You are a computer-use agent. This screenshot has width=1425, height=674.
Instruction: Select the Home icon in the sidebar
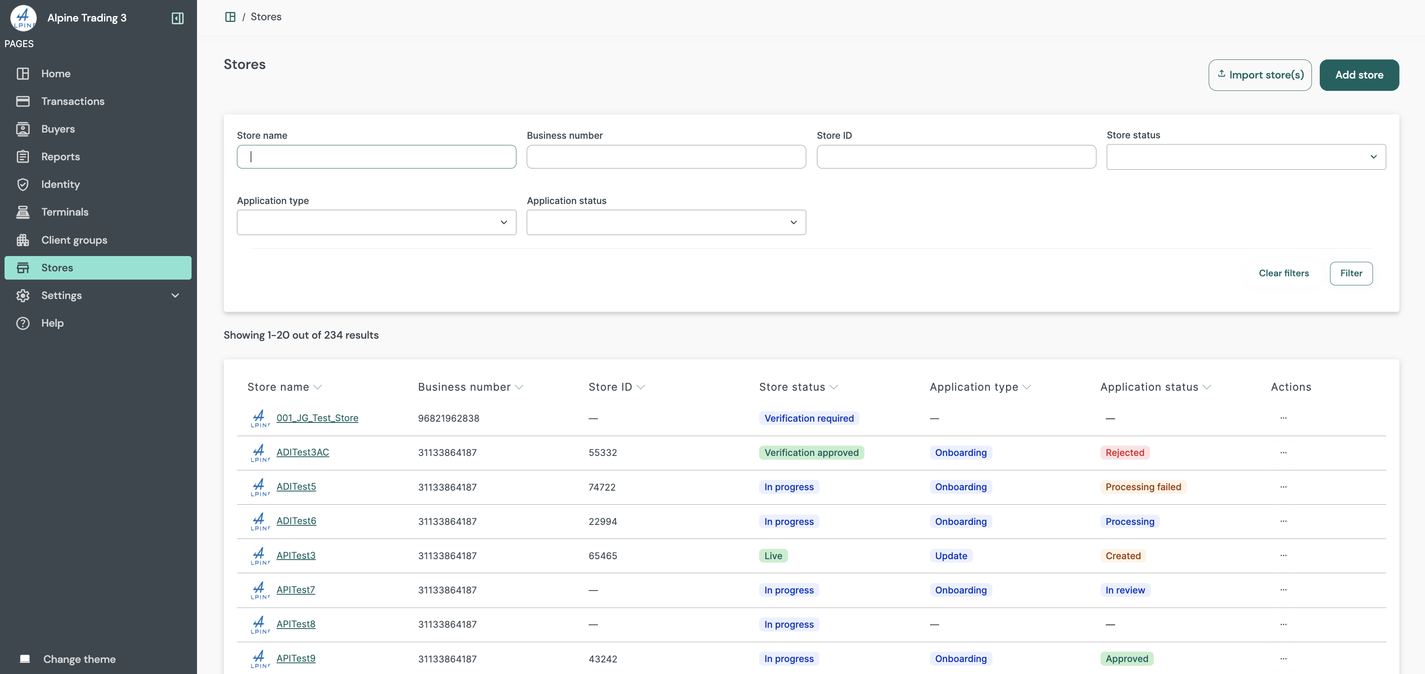(23, 73)
